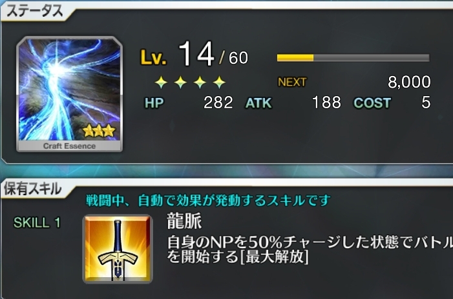The width and height of the screenshot is (453, 299).
Task: Tap the cyan auto-skill notice text
Action: pos(208,200)
